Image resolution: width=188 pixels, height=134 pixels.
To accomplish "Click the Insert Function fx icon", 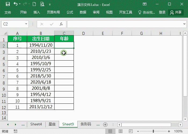I will click(x=61, y=24).
